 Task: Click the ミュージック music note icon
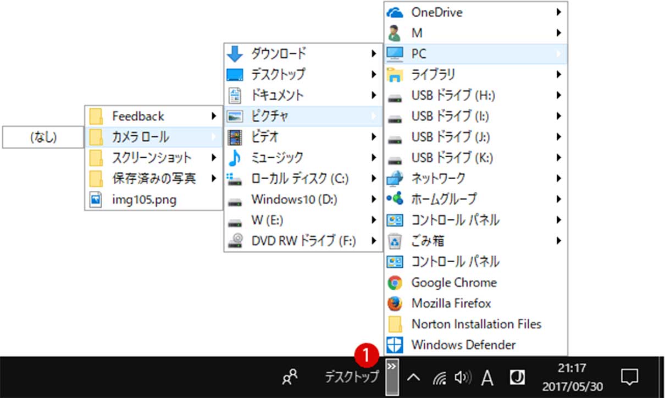coord(235,158)
